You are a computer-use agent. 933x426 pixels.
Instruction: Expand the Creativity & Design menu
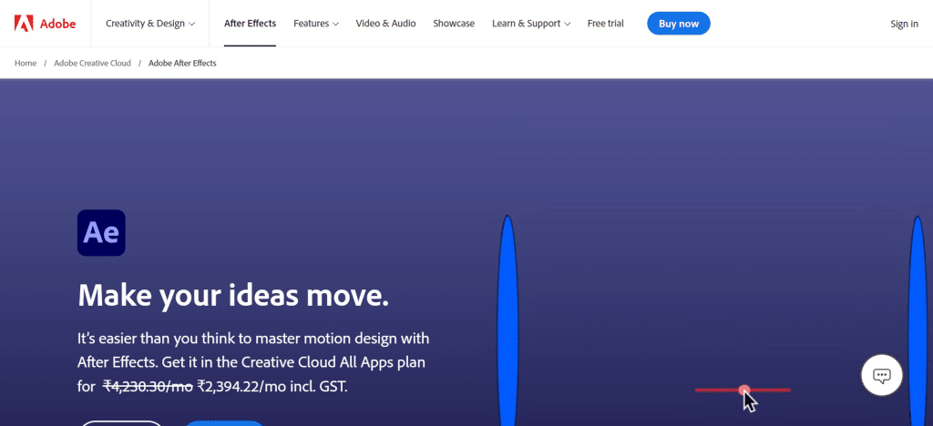(150, 24)
